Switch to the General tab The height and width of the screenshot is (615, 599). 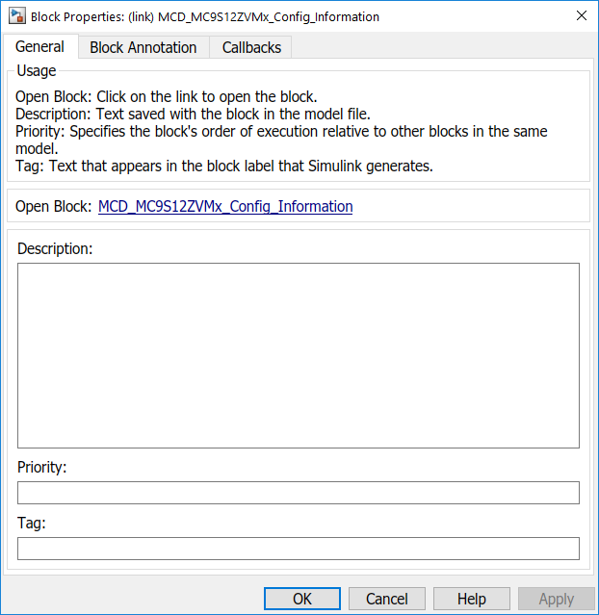click(x=39, y=46)
